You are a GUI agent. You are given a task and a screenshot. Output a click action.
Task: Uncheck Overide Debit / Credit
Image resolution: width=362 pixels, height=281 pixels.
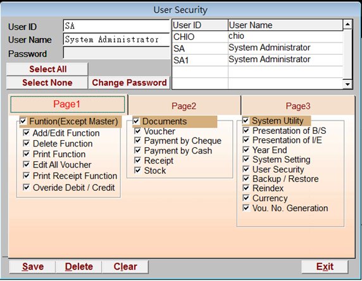27,187
